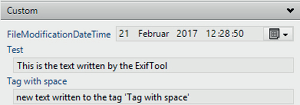Click the dropdown arrow beside the calendar icon
This screenshot has height=105, width=300.
[x=285, y=34]
